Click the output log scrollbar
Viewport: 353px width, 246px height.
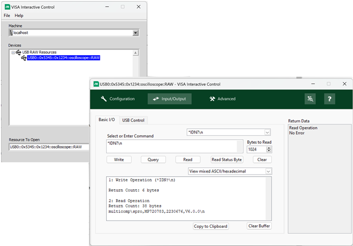(x=269, y=199)
